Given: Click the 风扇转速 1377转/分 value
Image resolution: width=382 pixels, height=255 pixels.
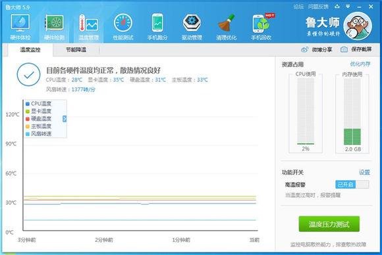Looking at the screenshot, I should point(84,89).
